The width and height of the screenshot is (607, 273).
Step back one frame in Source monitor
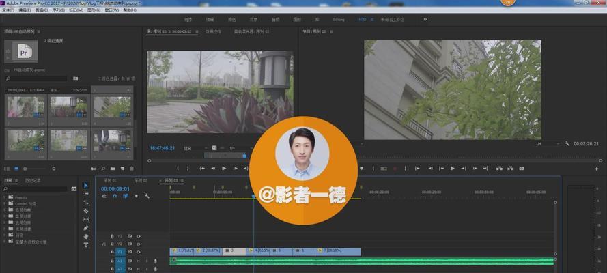click(x=213, y=168)
